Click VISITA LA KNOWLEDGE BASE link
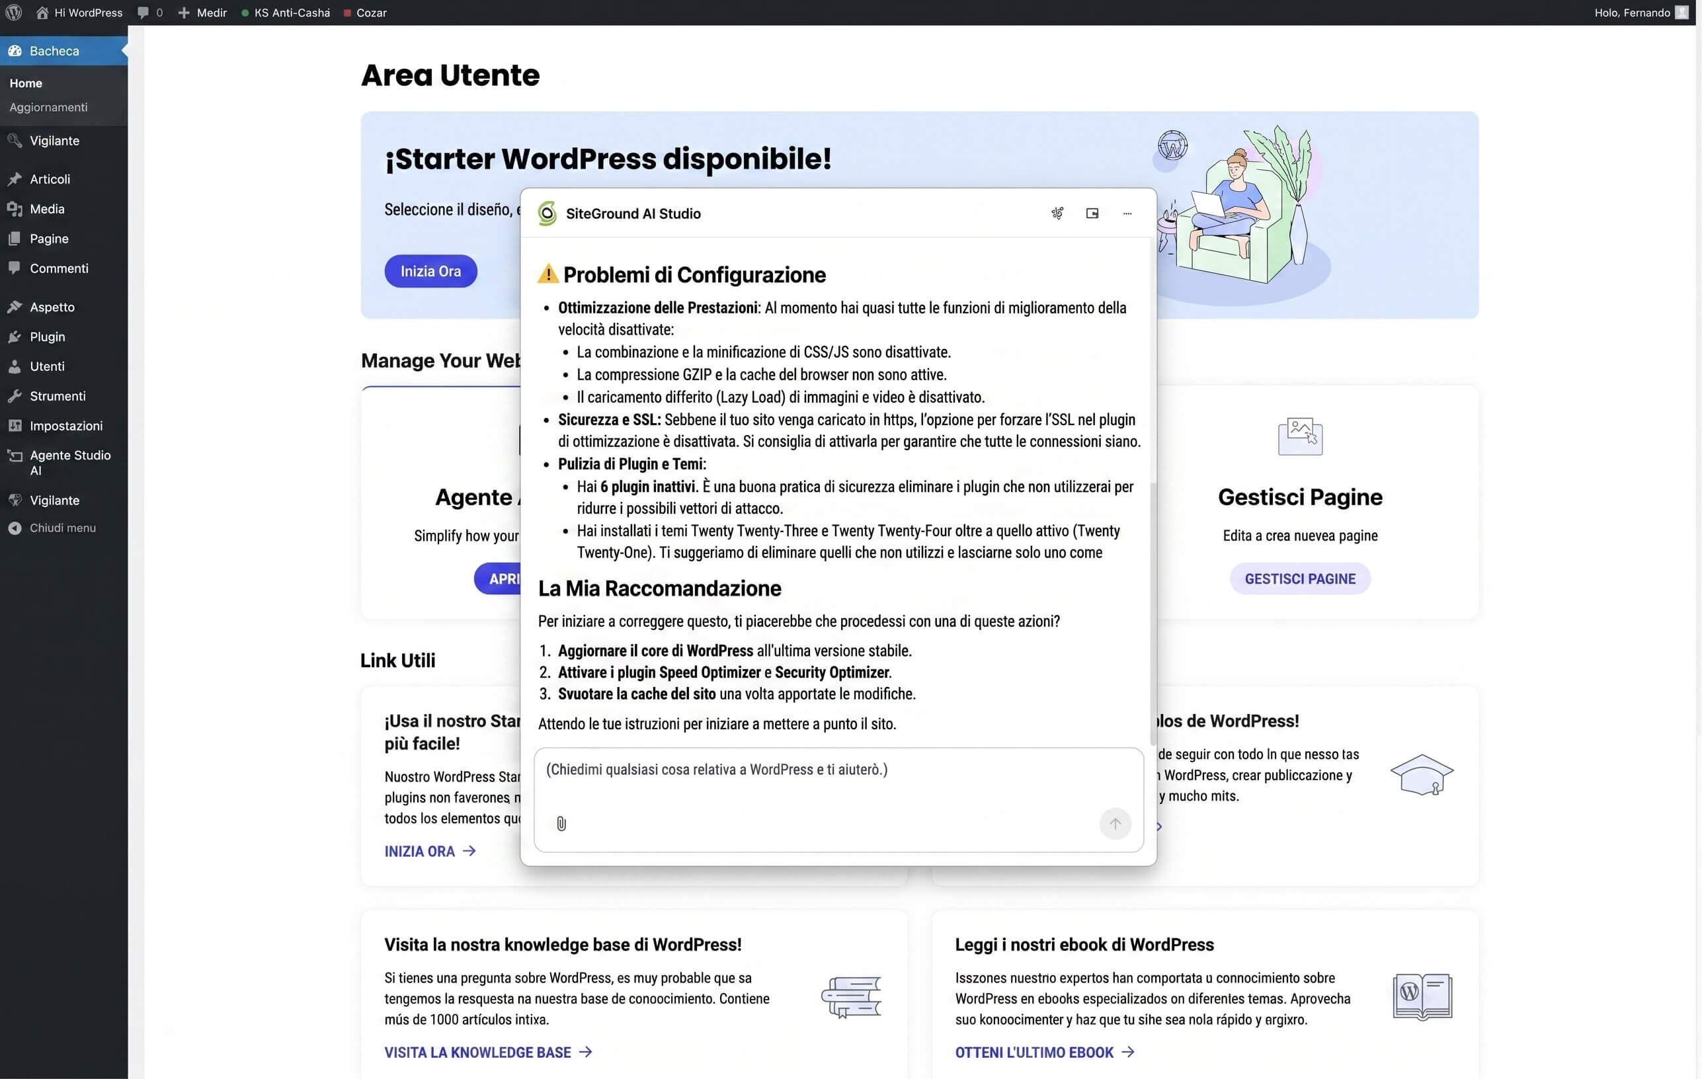Image resolution: width=1702 pixels, height=1079 pixels. pos(488,1053)
